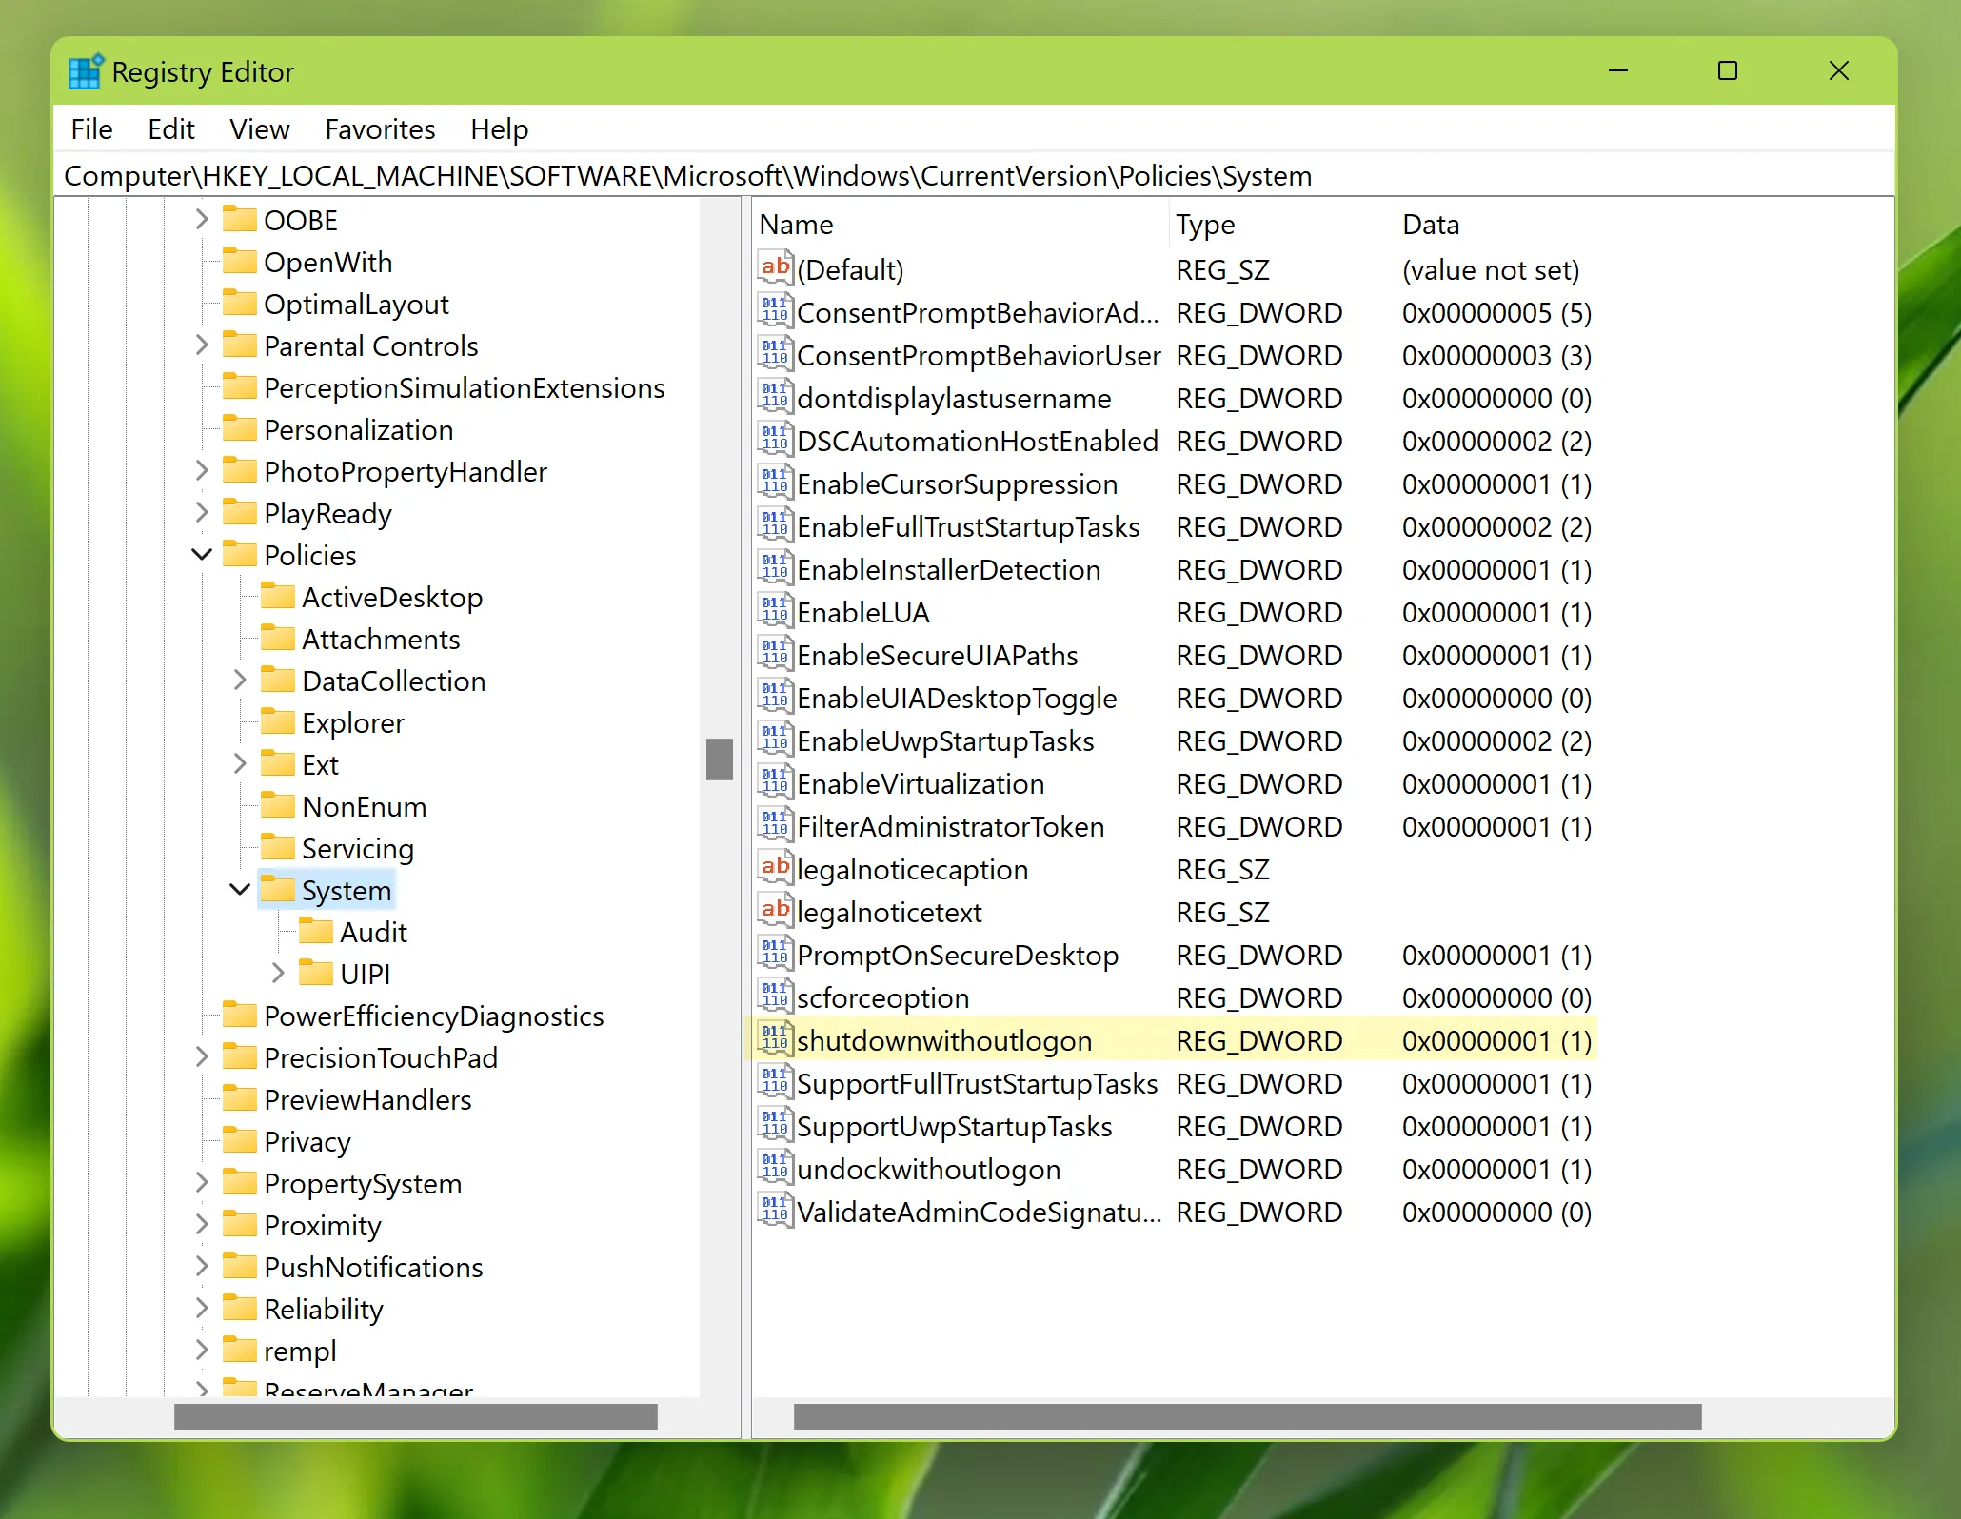This screenshot has height=1519, width=1961.
Task: Click the Registry Editor app icon in title bar
Action: point(85,71)
